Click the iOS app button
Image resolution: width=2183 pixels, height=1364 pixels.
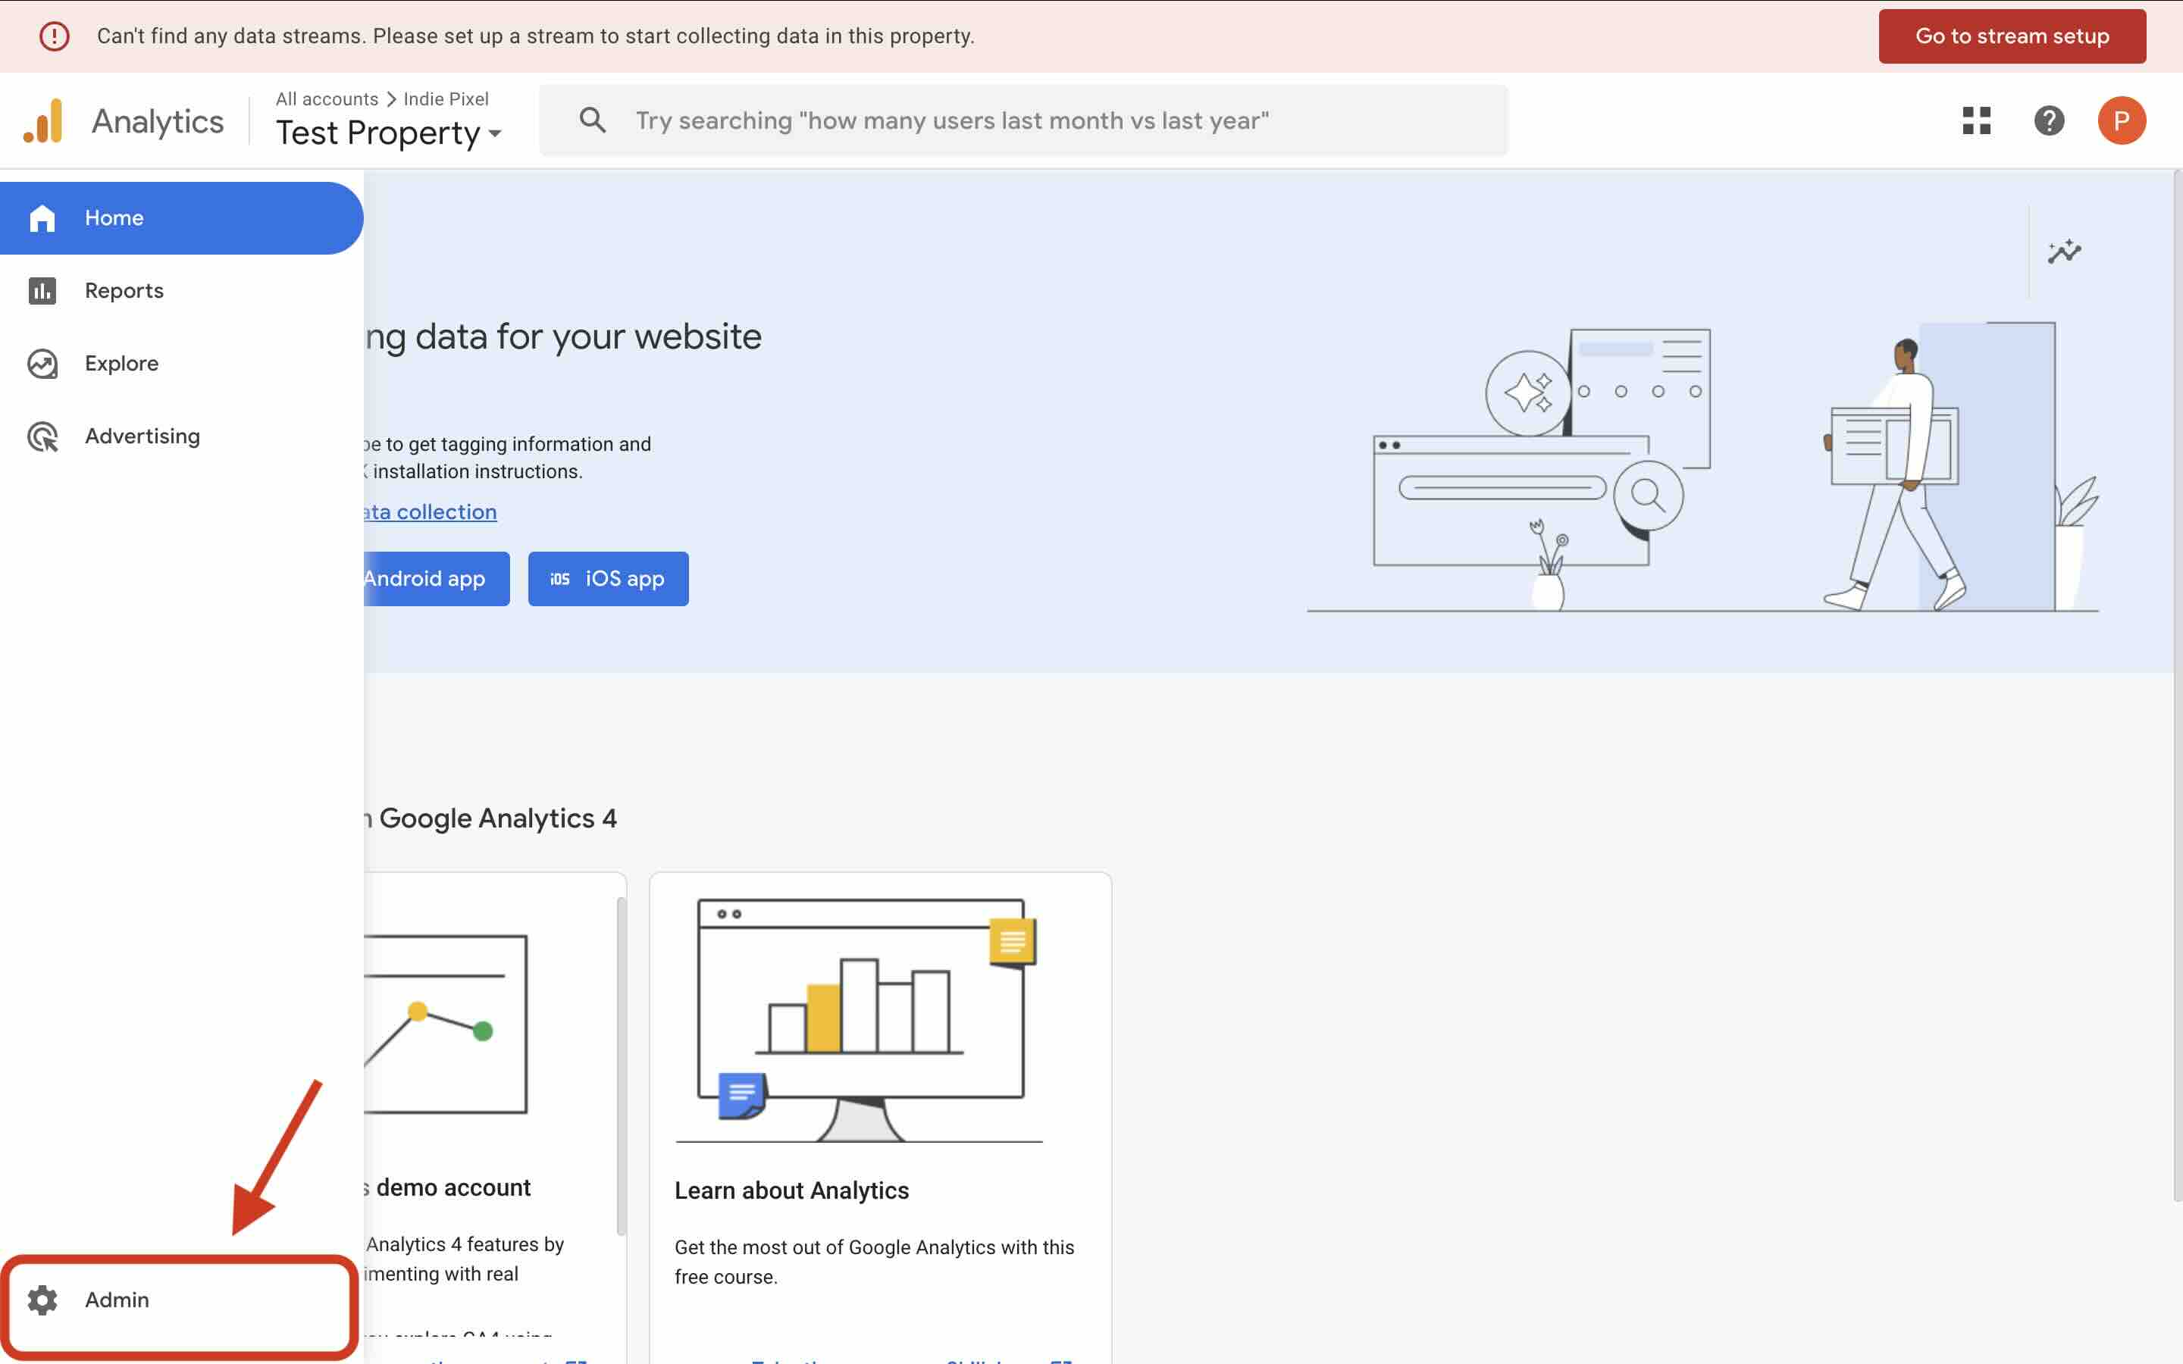click(x=608, y=578)
